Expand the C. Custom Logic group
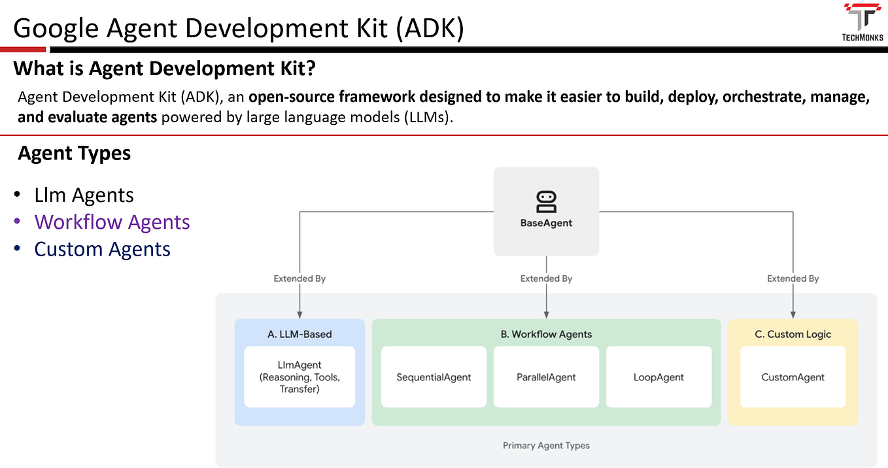888x468 pixels. click(x=793, y=334)
